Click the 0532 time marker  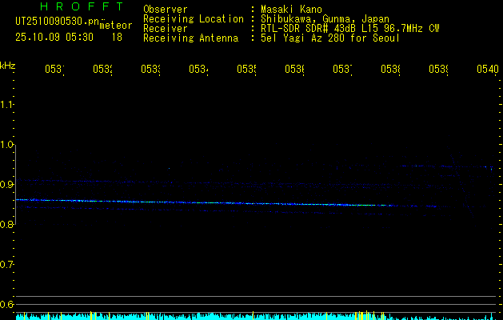point(102,69)
